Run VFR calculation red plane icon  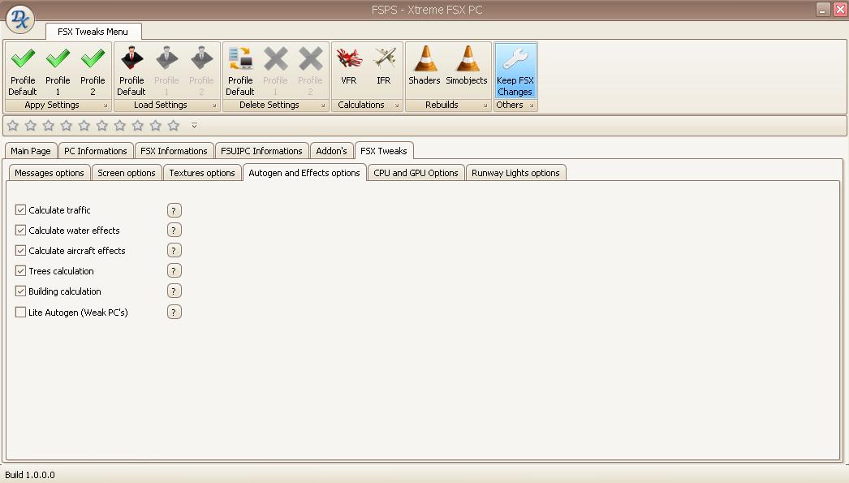(x=349, y=58)
